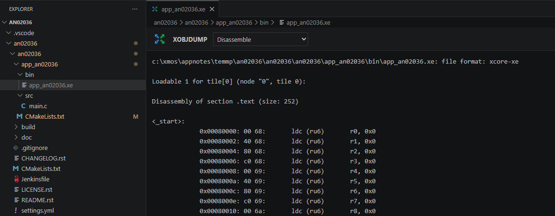555x216 pixels.
Task: Click the instruction line at 0x00080002
Action: (x=287, y=141)
